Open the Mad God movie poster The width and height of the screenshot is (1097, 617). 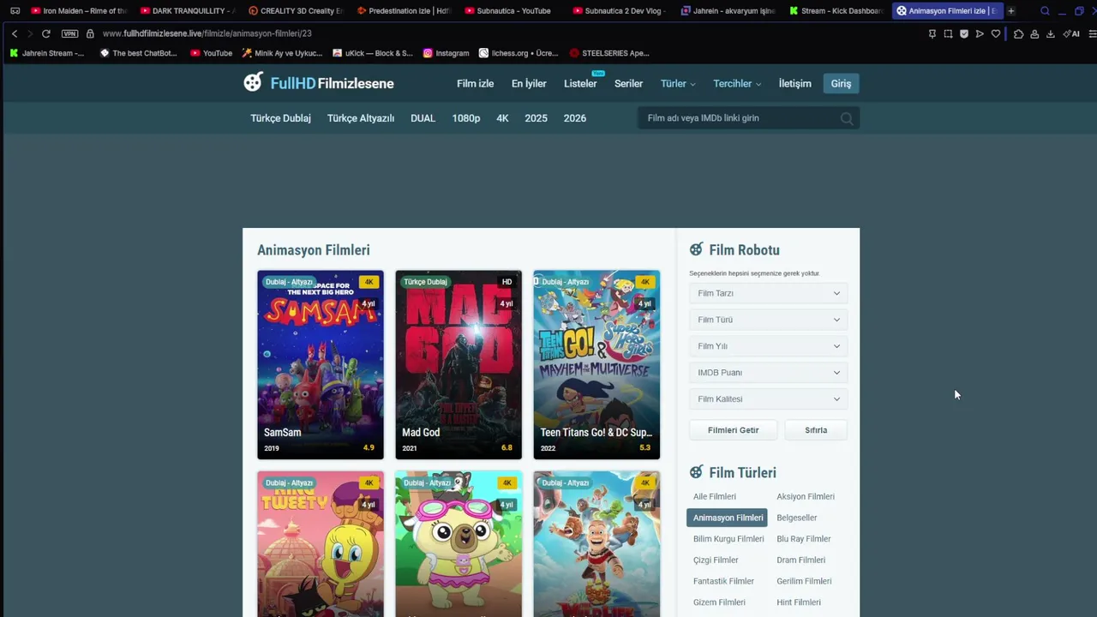point(459,365)
